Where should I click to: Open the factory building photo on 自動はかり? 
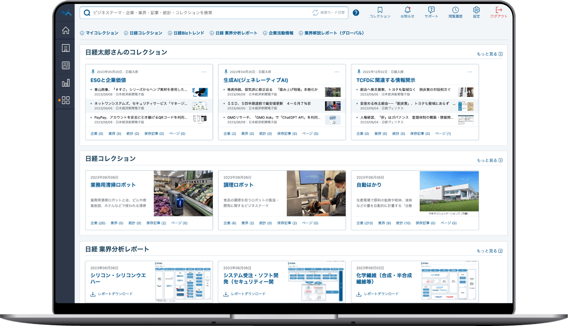[449, 191]
